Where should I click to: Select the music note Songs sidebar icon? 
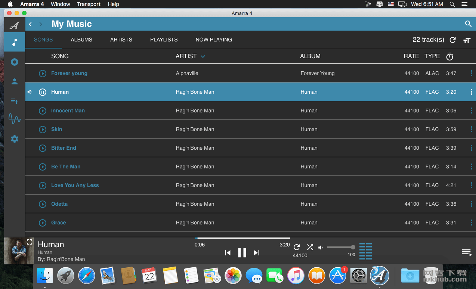click(15, 42)
